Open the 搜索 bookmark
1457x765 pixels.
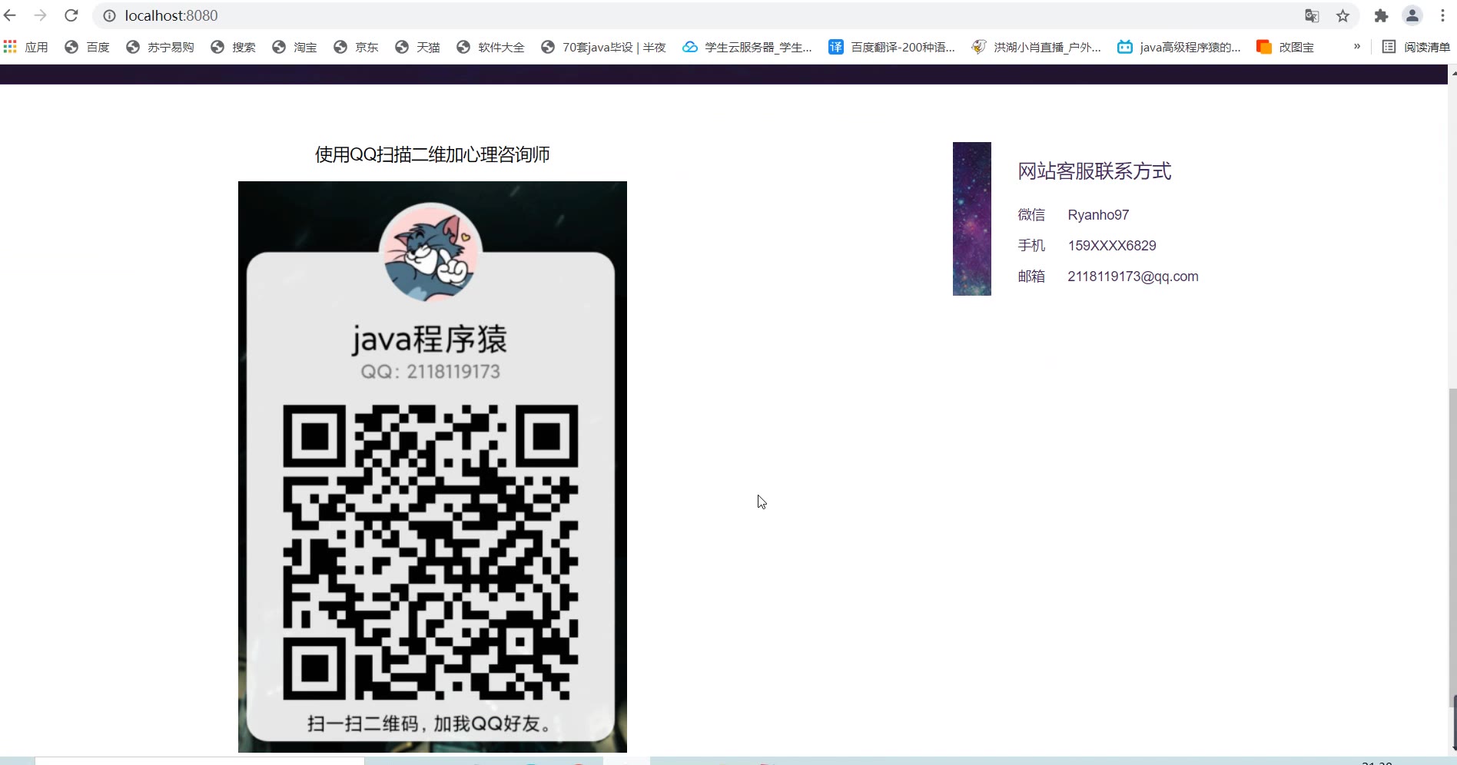[x=233, y=47]
